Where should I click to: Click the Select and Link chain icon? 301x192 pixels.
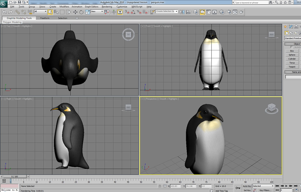pyautogui.click(x=18, y=12)
